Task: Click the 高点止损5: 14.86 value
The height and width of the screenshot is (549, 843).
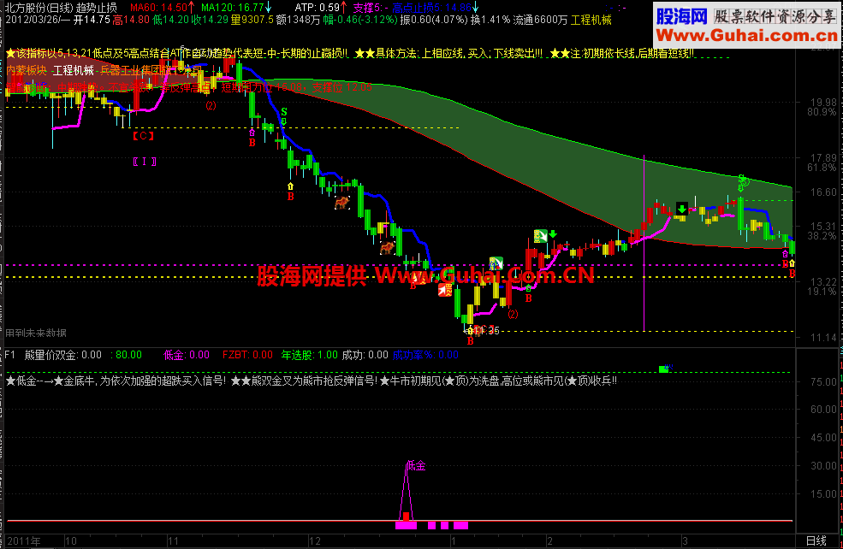Action: pos(435,8)
